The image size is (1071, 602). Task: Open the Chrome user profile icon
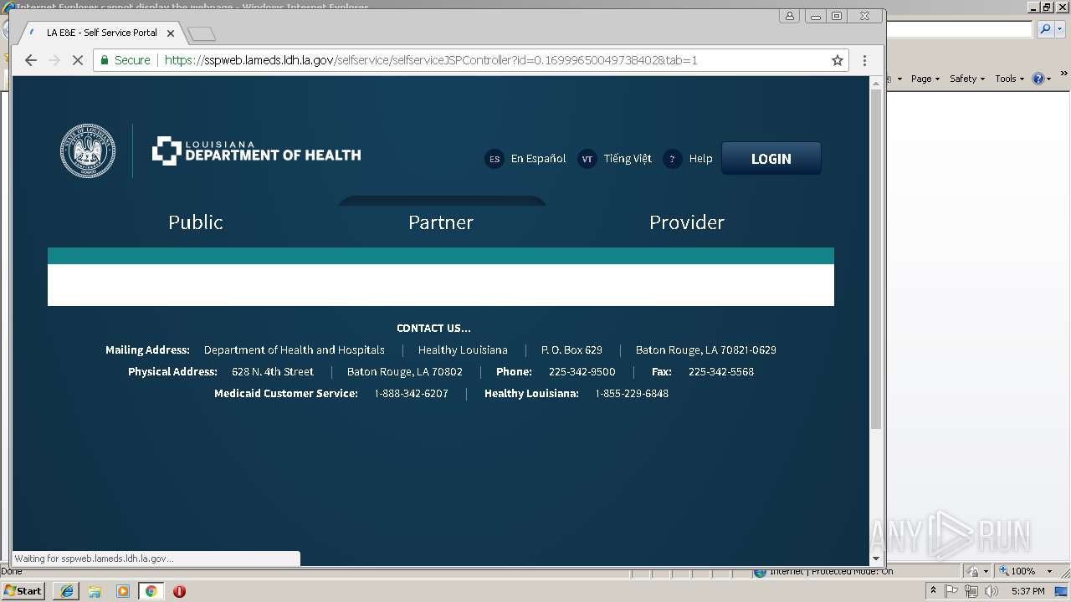[x=790, y=16]
